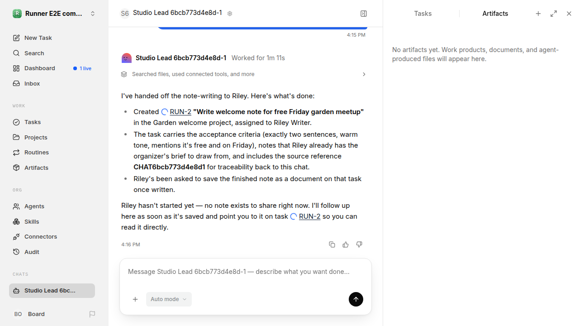
Task: Add a new artifact with plus icon
Action: (538, 14)
